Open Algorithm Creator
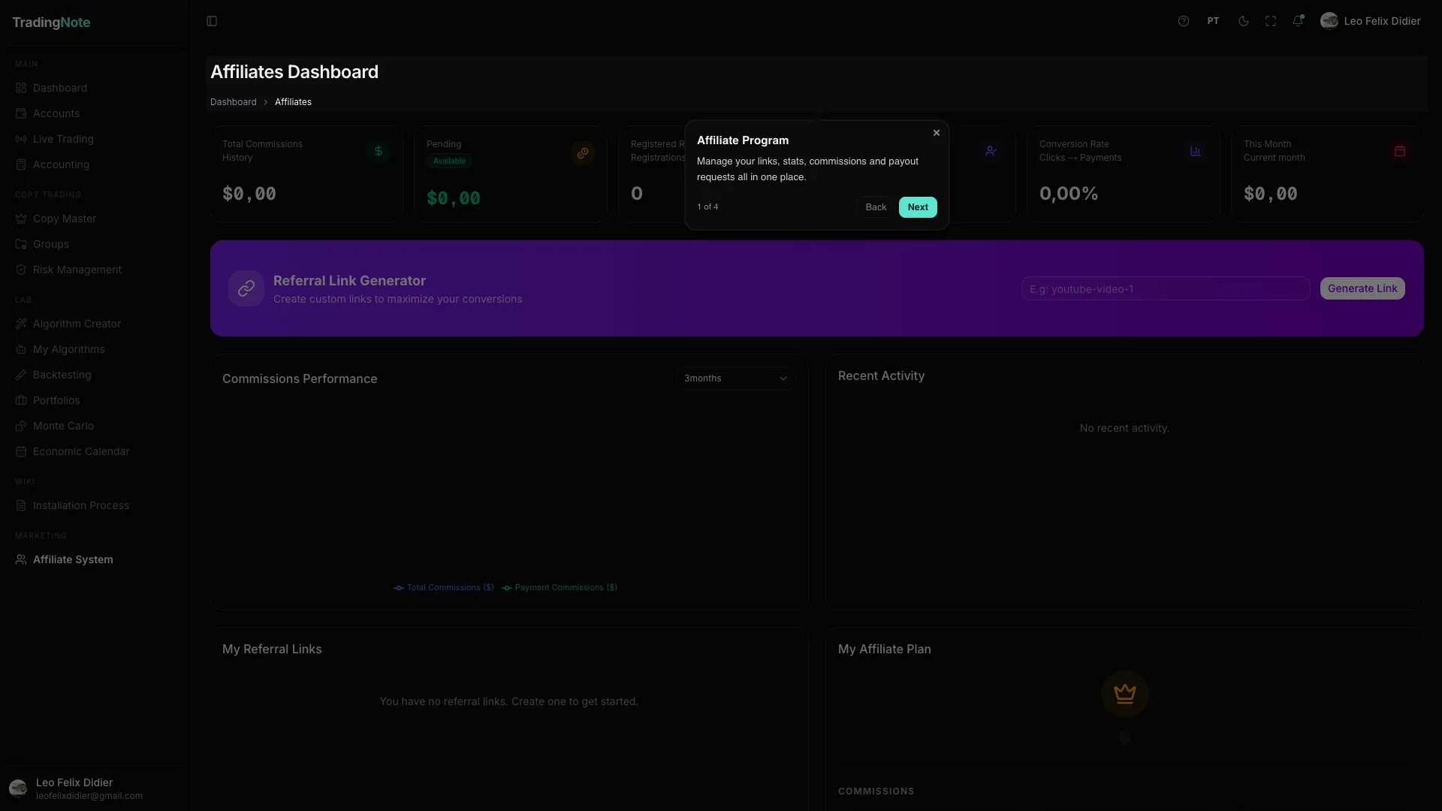The width and height of the screenshot is (1442, 811). click(x=95, y=324)
